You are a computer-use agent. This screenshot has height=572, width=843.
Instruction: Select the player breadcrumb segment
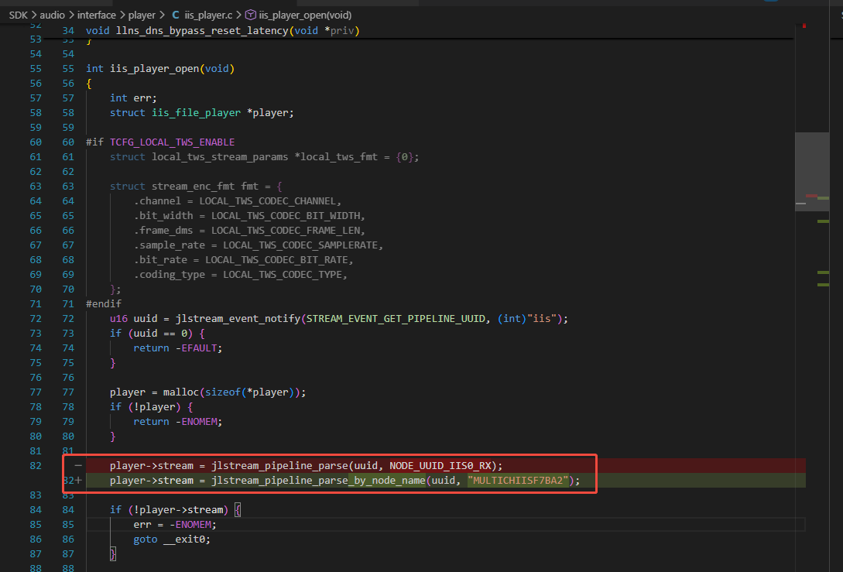click(x=142, y=15)
